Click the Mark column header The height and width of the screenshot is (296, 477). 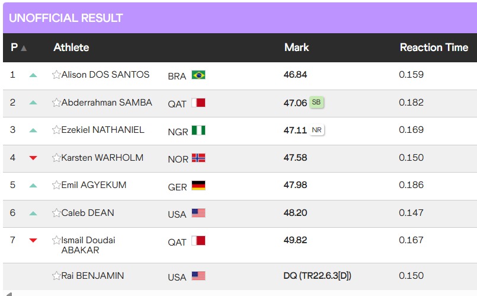click(296, 47)
